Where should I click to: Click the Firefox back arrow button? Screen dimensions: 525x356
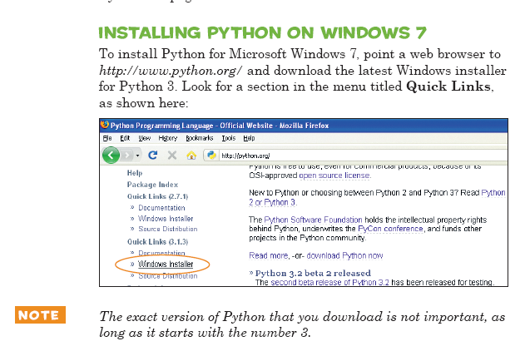(111, 156)
